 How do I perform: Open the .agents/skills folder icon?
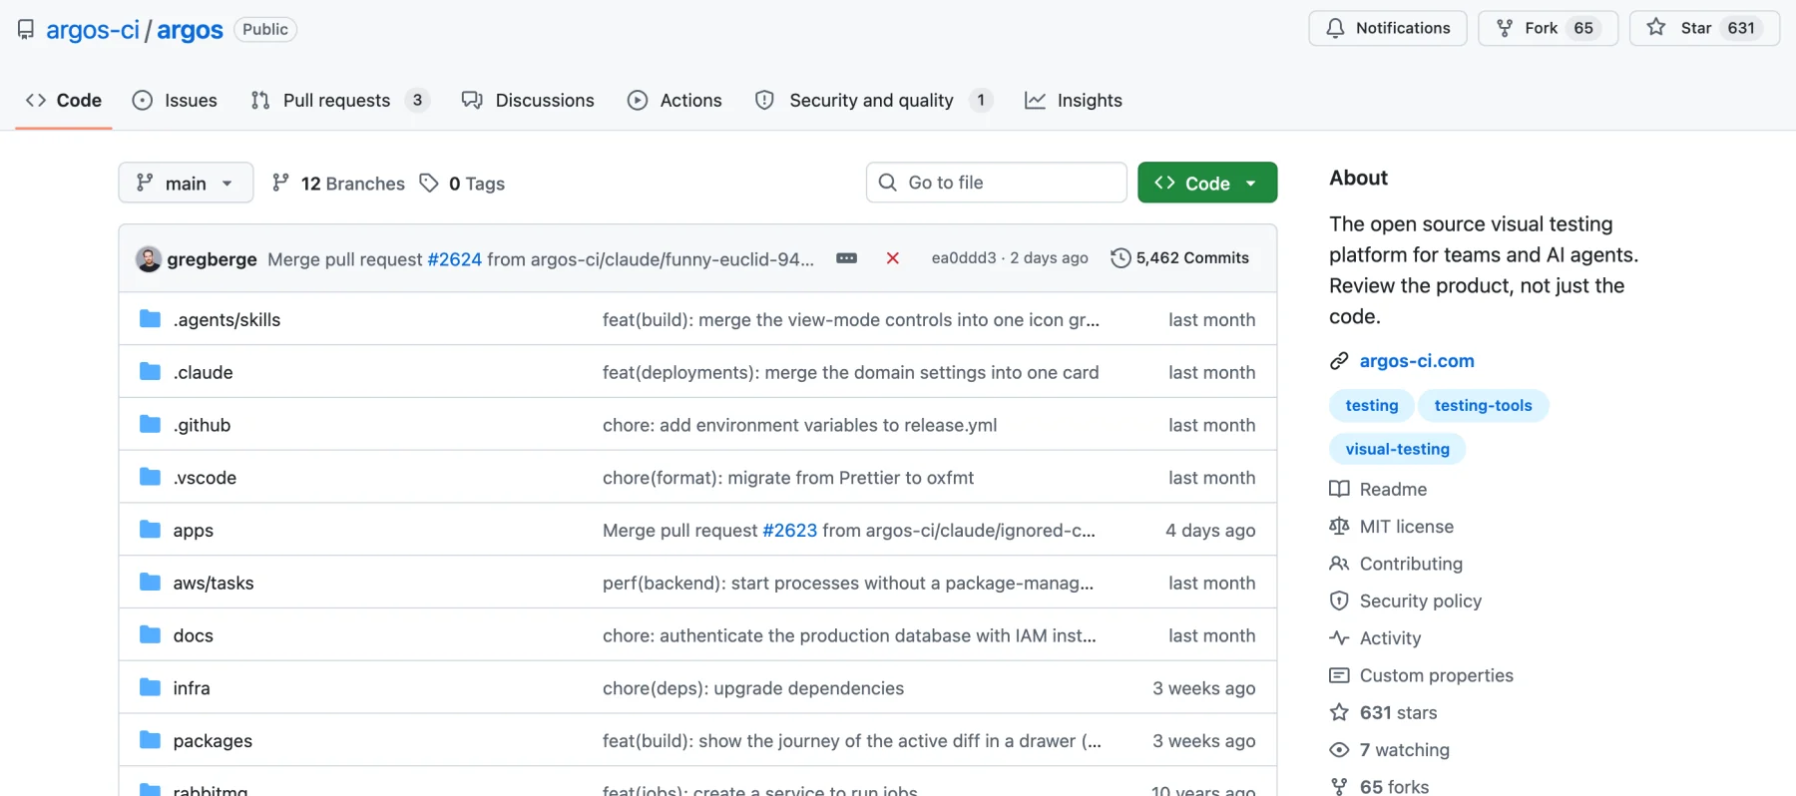click(150, 319)
